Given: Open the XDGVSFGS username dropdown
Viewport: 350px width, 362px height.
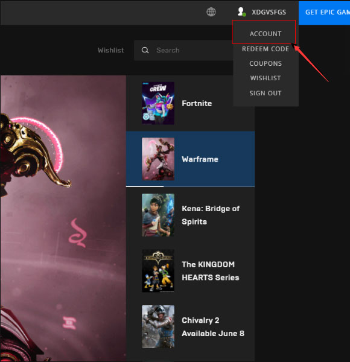Looking at the screenshot, I should pyautogui.click(x=269, y=12).
